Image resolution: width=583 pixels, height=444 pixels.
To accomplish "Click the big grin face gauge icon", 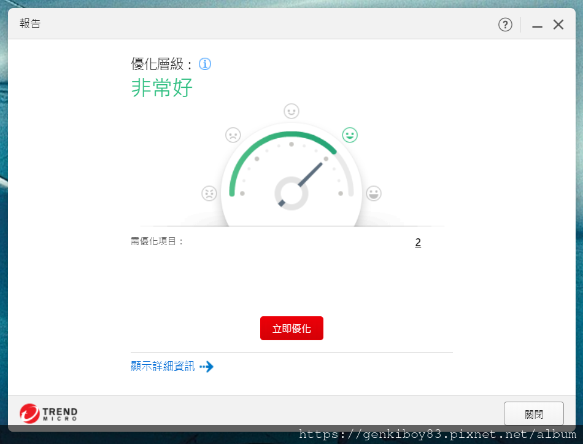I will (x=374, y=193).
